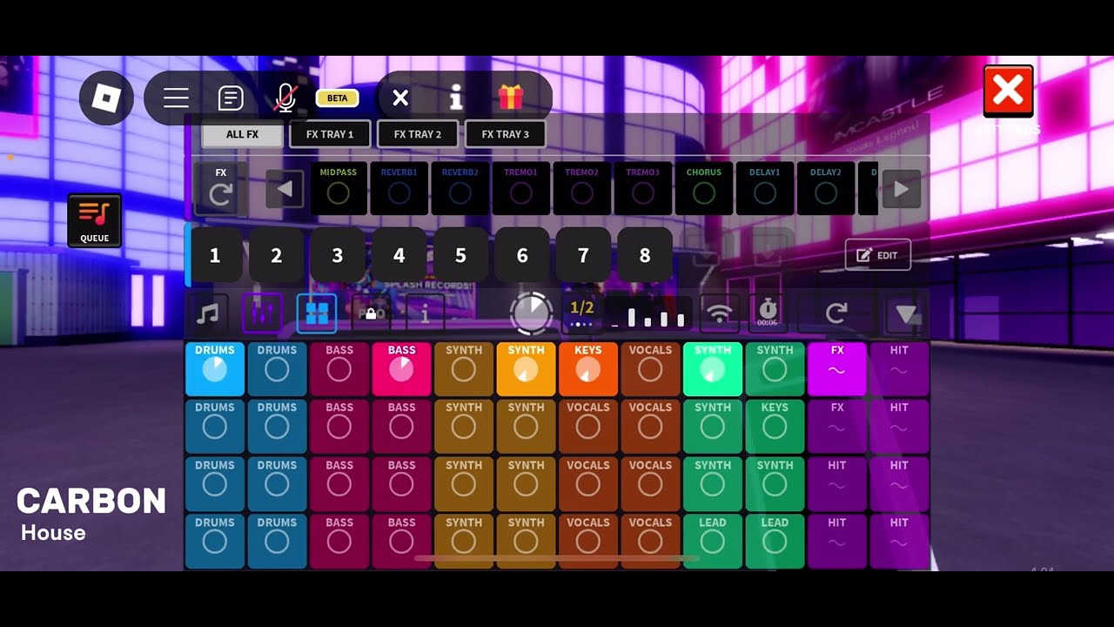Toggle the CHORUS effect
Screen dimensions: 1114x627
click(x=704, y=188)
